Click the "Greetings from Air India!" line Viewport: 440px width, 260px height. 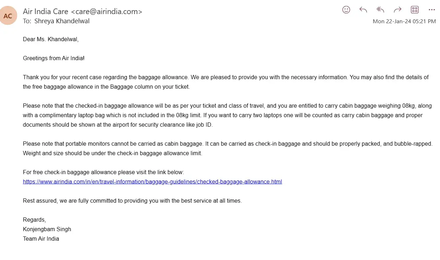click(54, 58)
